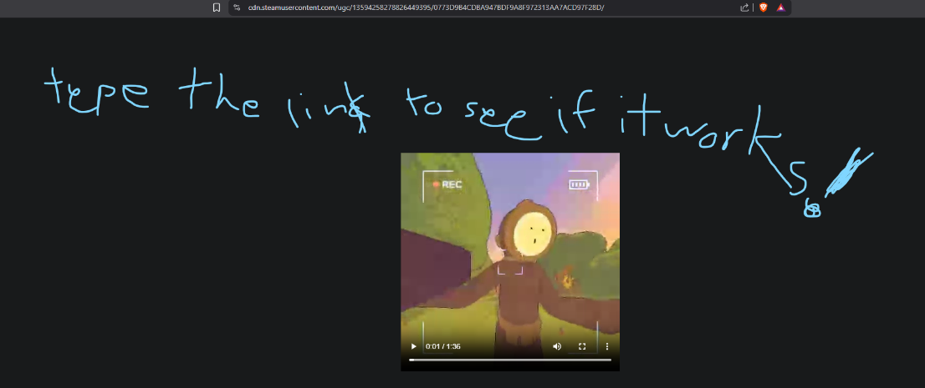925x388 pixels.
Task: Click the bookmark icon beside the address bar
Action: [217, 8]
